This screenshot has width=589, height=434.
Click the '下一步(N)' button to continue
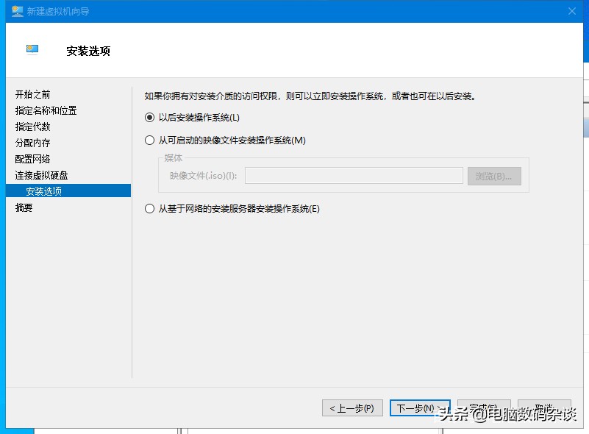pyautogui.click(x=419, y=408)
